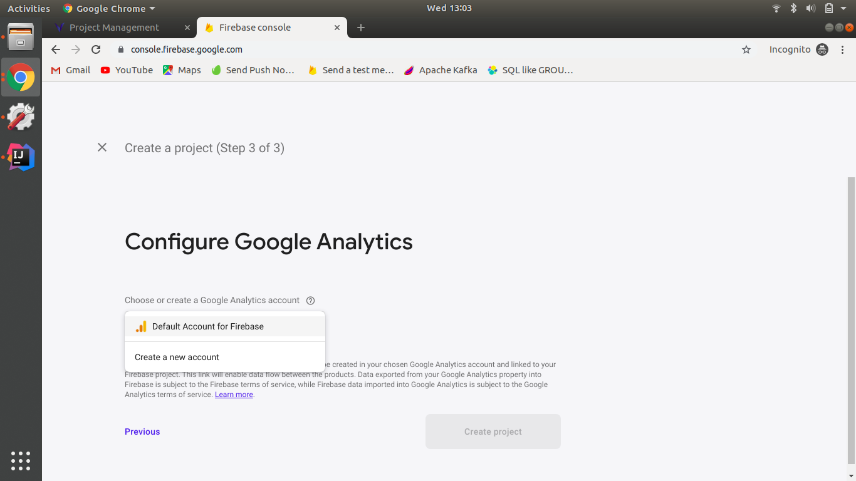Go back to the previous page
Image resolution: width=856 pixels, height=481 pixels.
(x=56, y=49)
